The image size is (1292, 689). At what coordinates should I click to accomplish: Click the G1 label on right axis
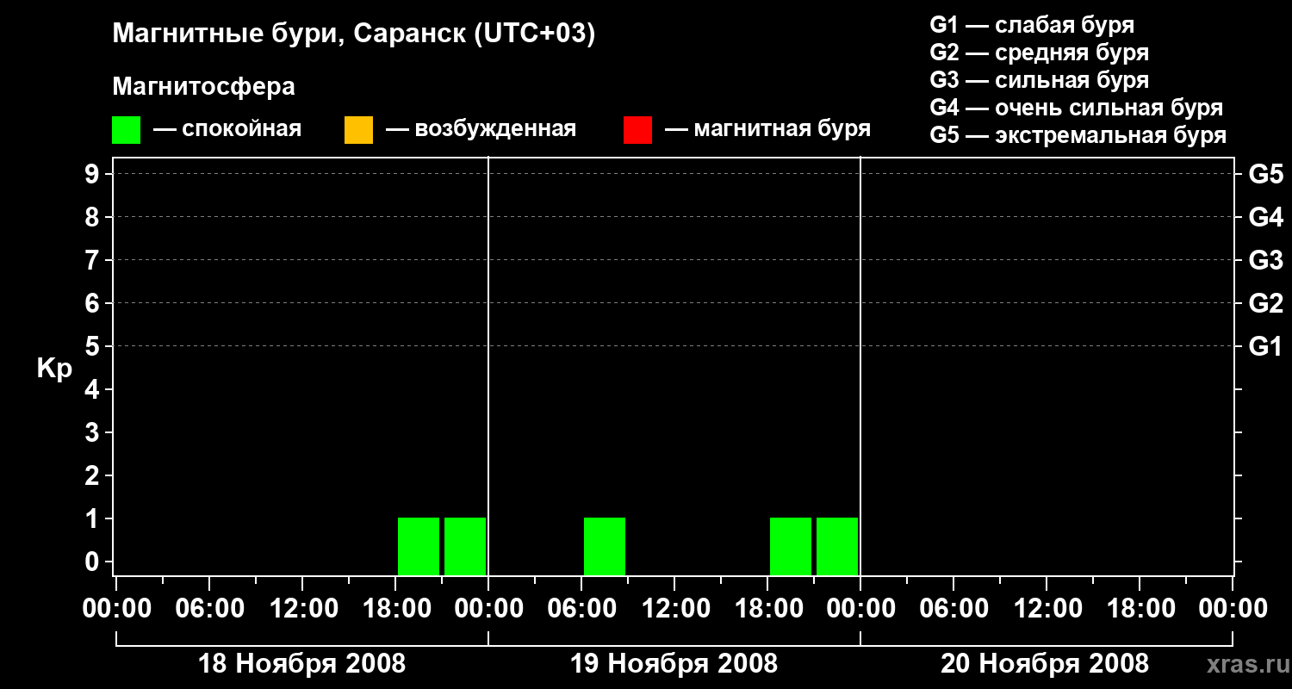tap(1266, 347)
